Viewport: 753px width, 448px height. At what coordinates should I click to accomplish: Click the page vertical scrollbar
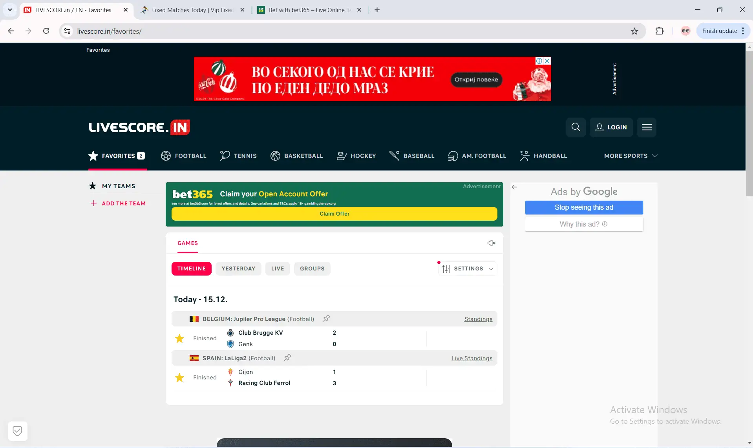point(749,123)
